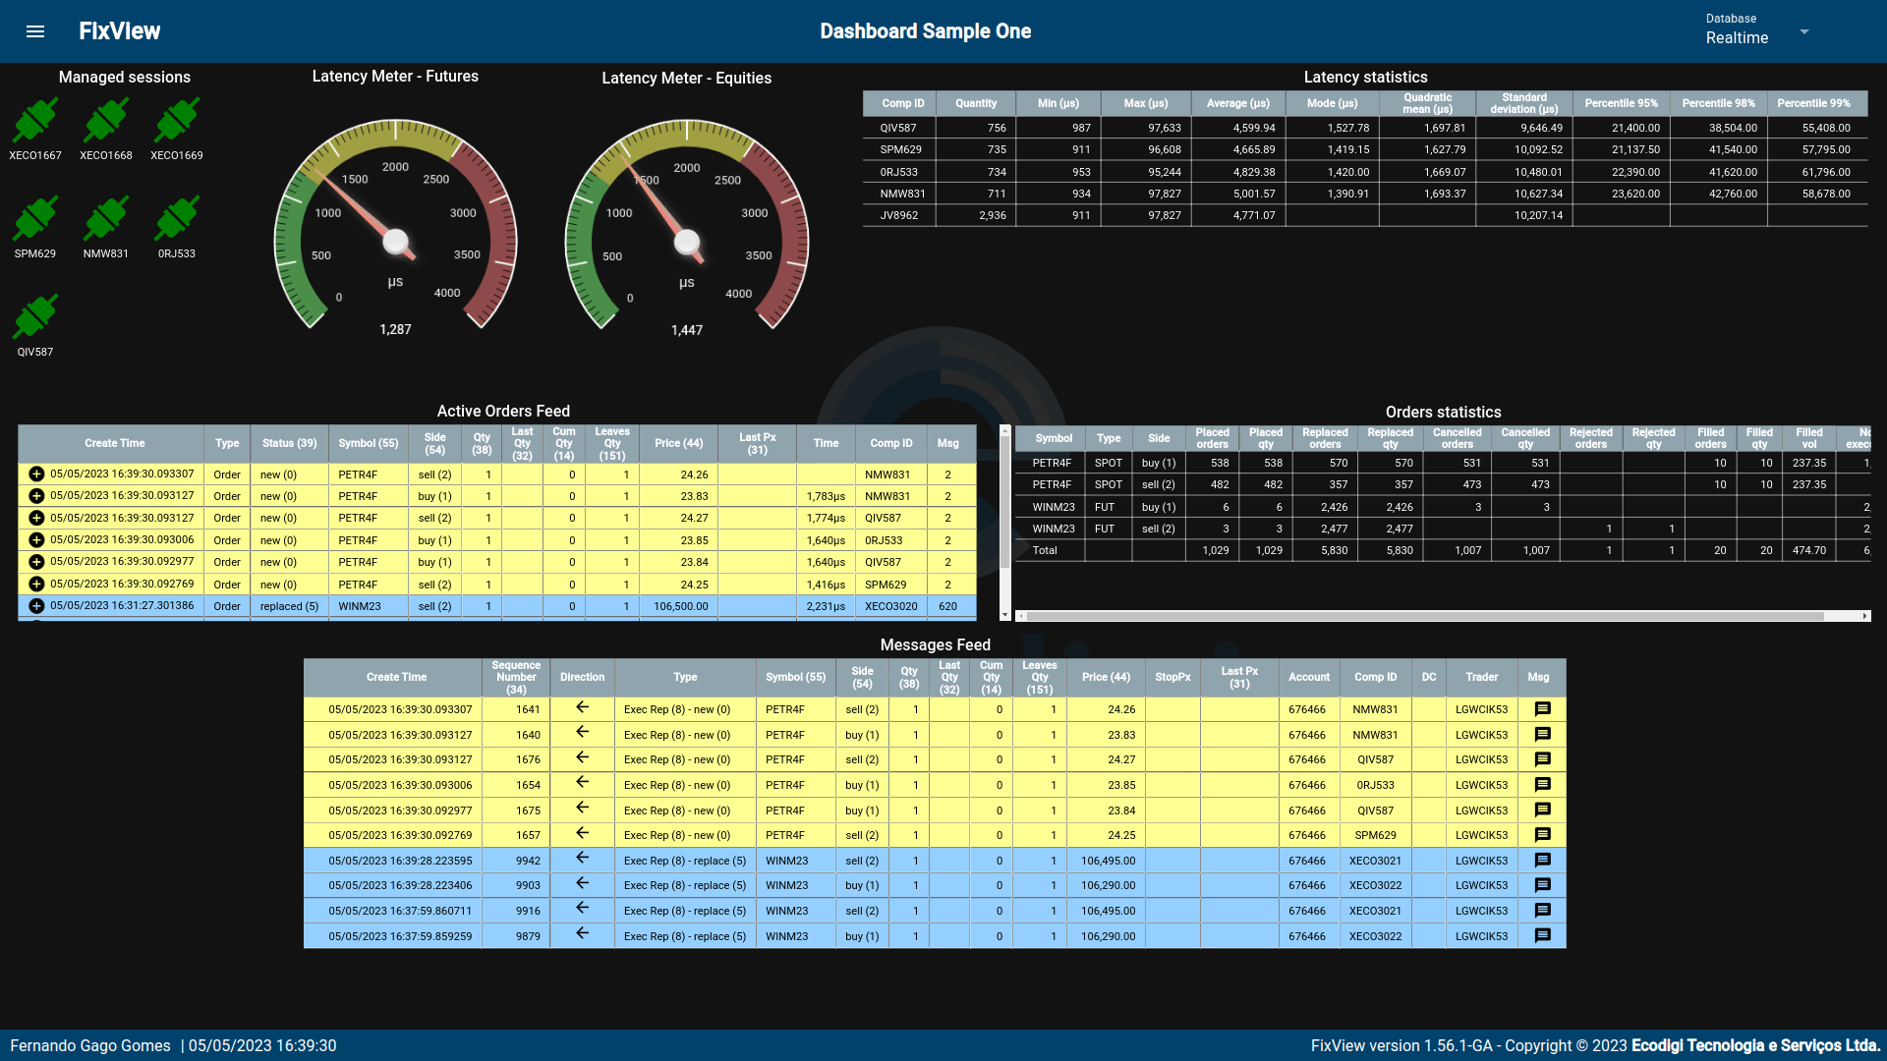
Task: Click Placed orders header in Orders statistics
Action: pyautogui.click(x=1212, y=438)
